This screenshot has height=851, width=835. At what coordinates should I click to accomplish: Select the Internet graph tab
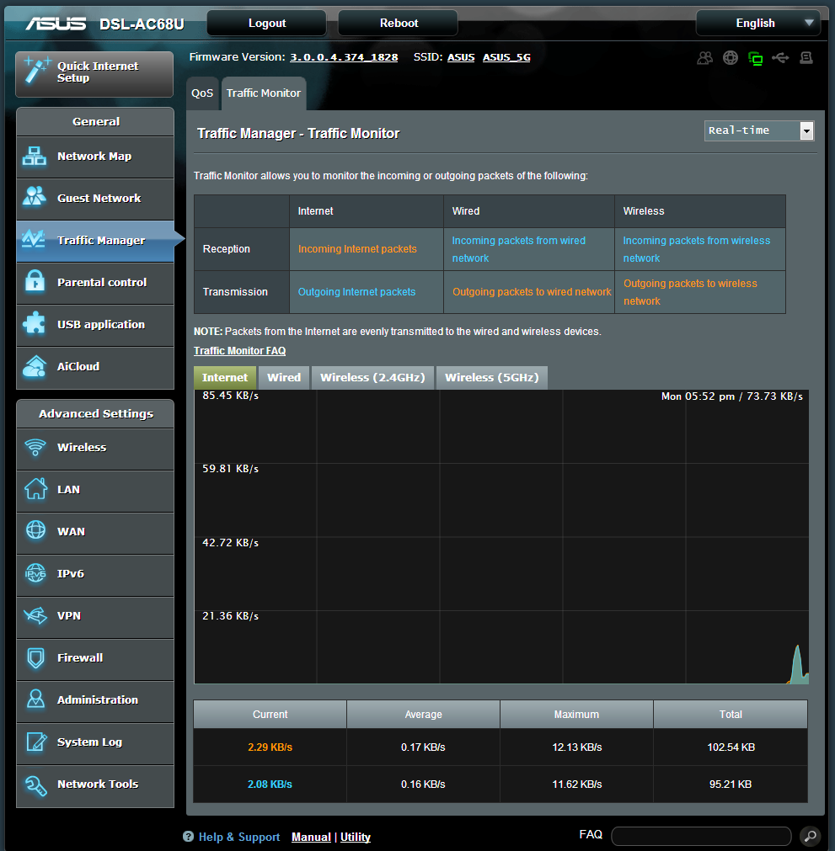click(x=225, y=378)
